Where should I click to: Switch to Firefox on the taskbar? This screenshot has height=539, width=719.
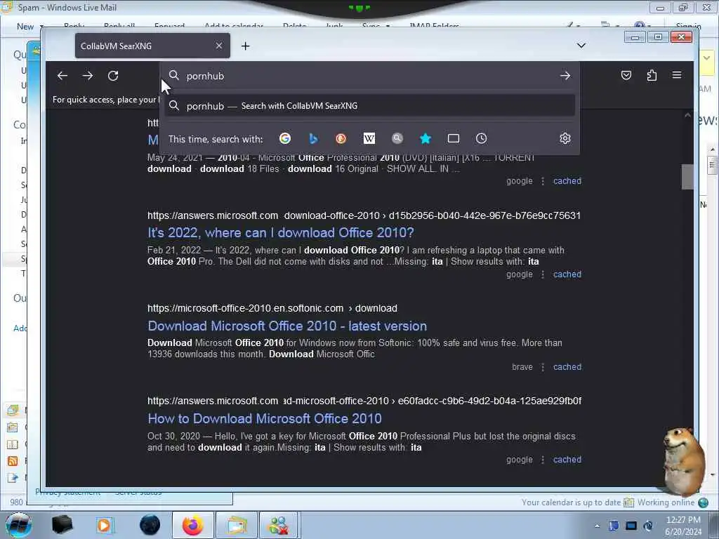click(x=192, y=525)
